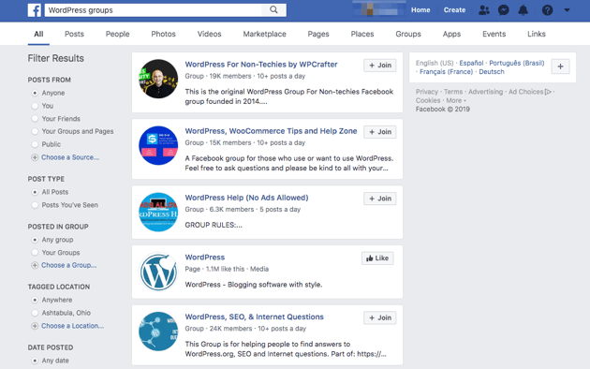Select the Any group radio option

point(35,240)
